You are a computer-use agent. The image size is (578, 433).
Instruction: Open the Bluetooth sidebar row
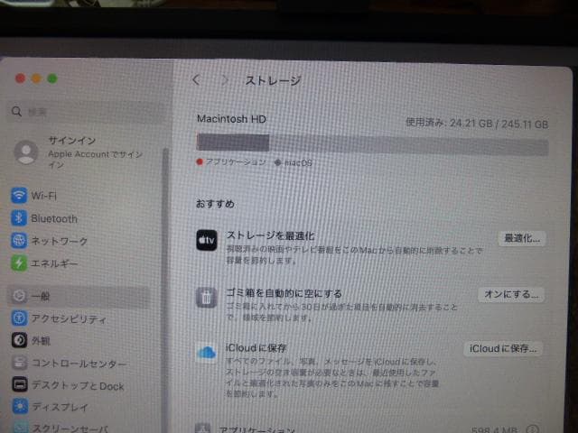click(x=79, y=218)
